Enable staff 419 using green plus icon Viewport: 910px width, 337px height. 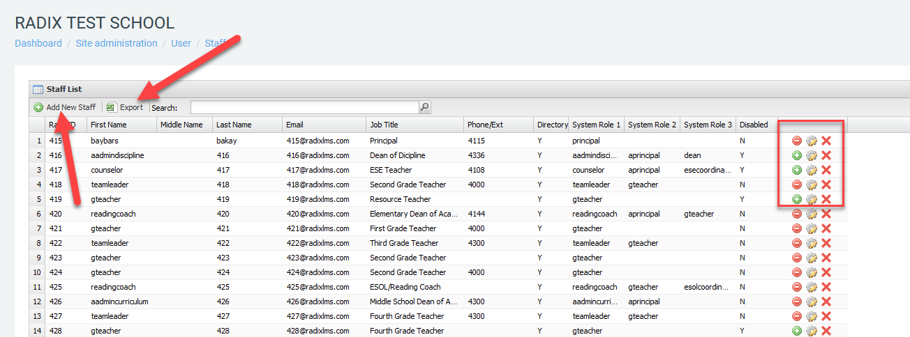796,199
